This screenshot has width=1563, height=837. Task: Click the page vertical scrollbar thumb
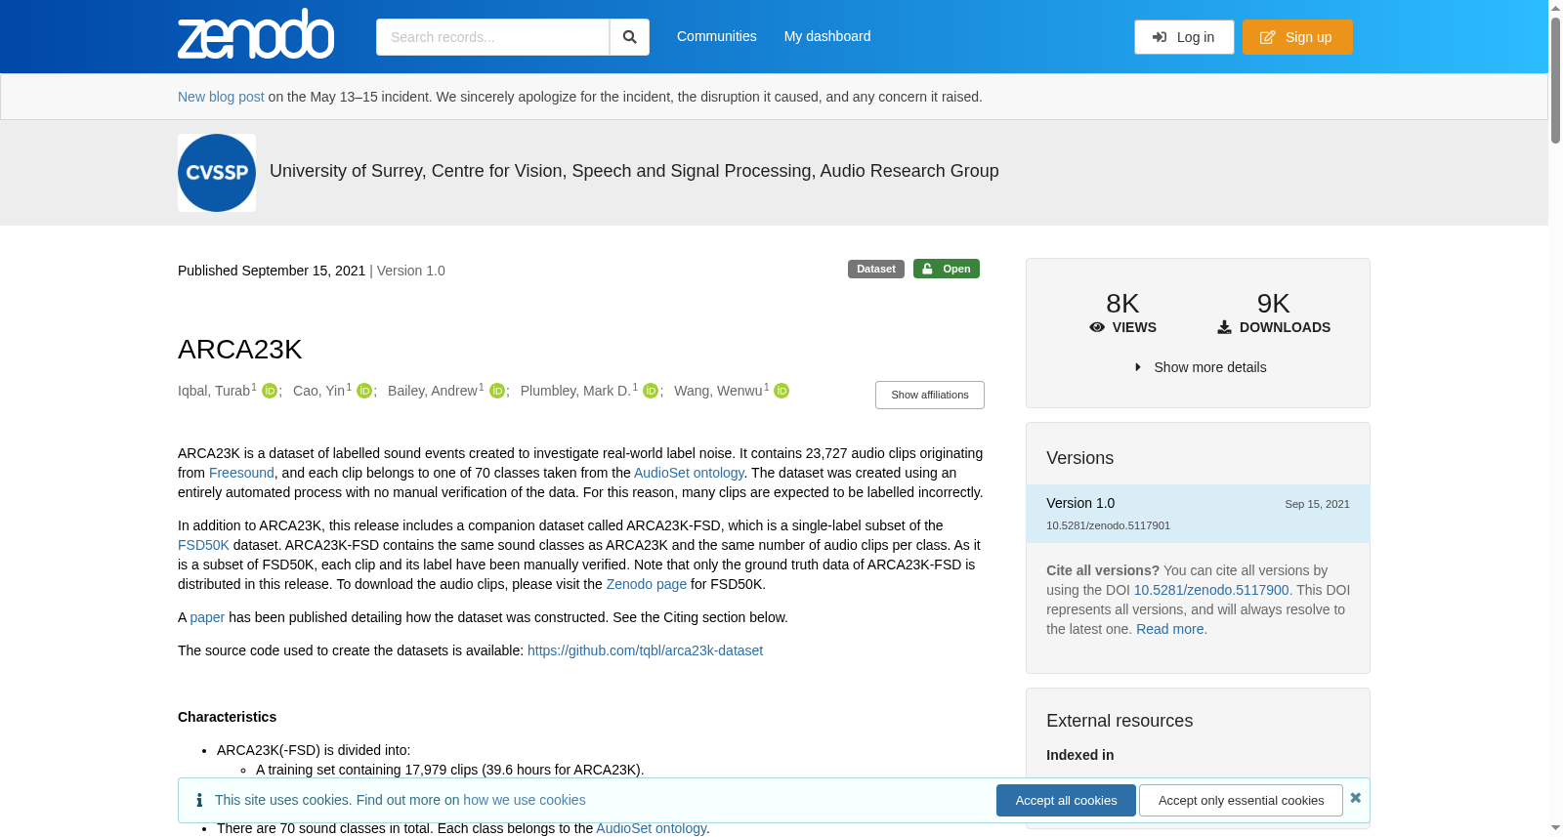point(1555,80)
